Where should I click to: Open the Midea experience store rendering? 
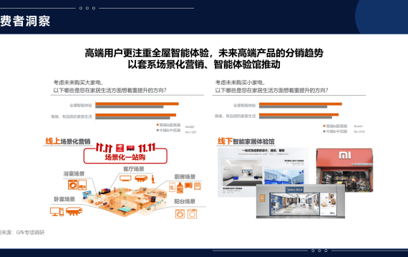pyautogui.click(x=301, y=201)
